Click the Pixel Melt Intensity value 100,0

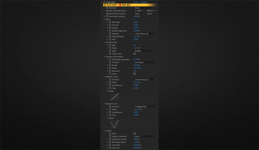(136, 16)
